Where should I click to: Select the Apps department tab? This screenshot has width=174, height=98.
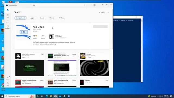click(32, 18)
